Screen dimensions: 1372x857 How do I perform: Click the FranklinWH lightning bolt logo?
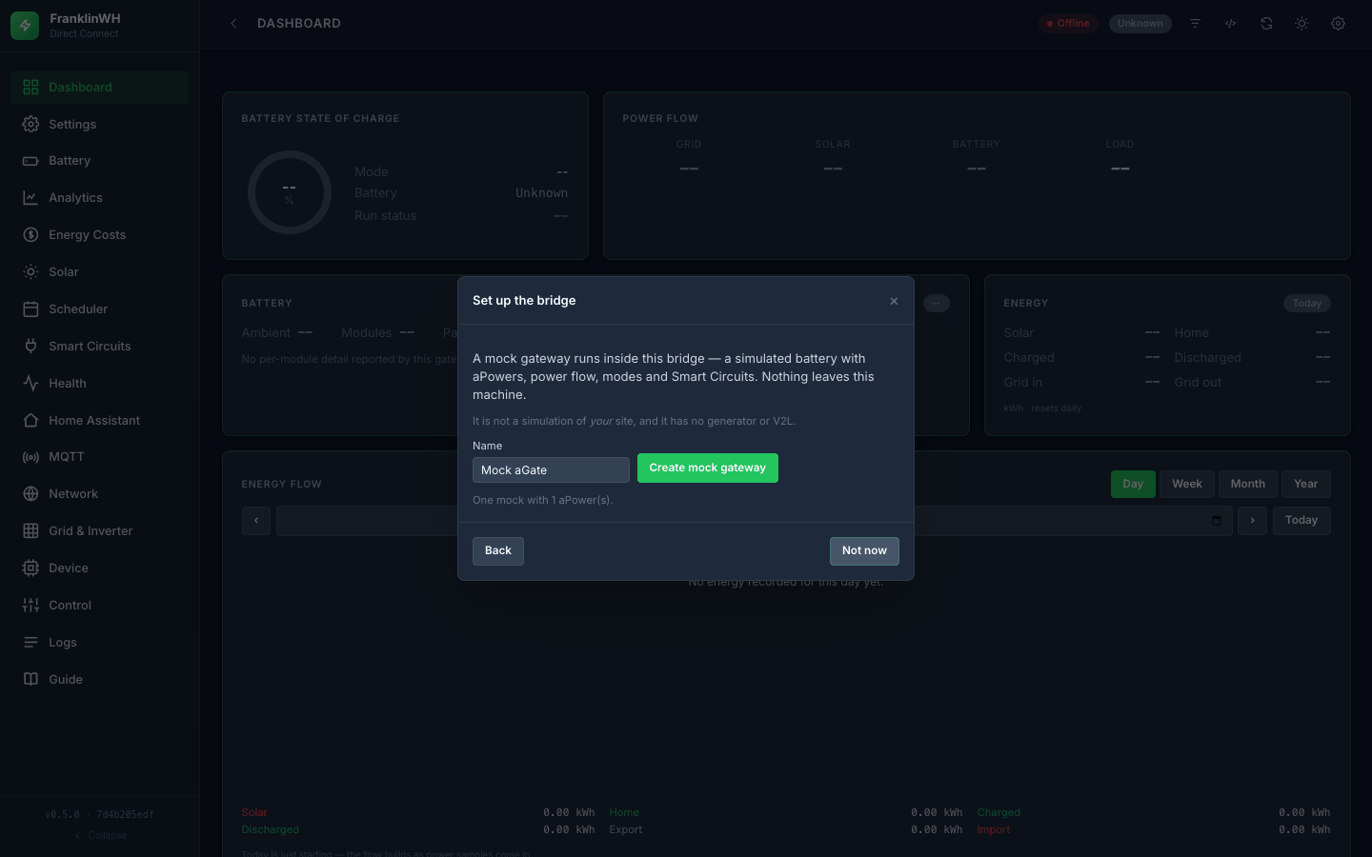click(25, 26)
